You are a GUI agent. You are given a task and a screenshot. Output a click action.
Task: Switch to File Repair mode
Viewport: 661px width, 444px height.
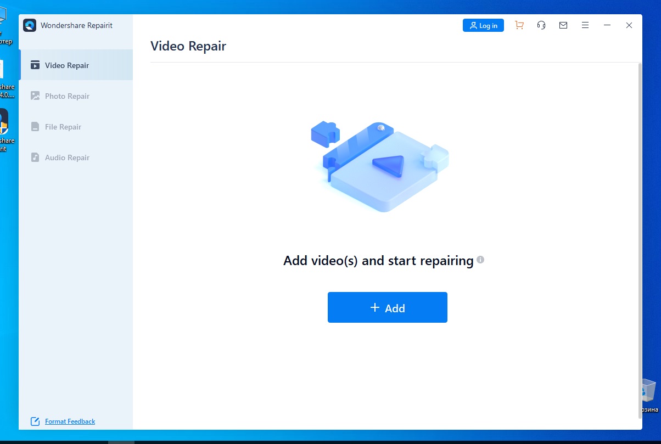click(61, 127)
